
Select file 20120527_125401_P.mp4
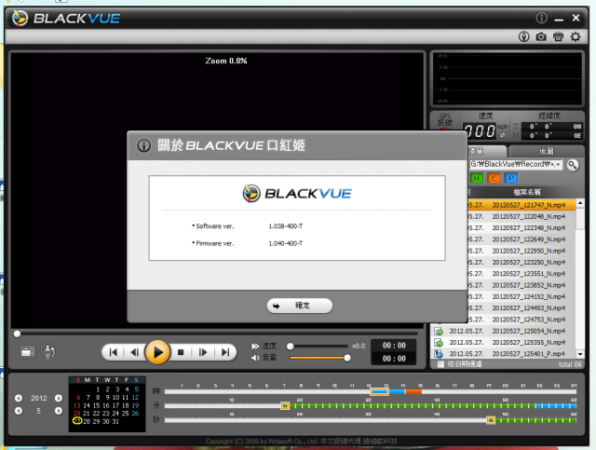[504, 354]
